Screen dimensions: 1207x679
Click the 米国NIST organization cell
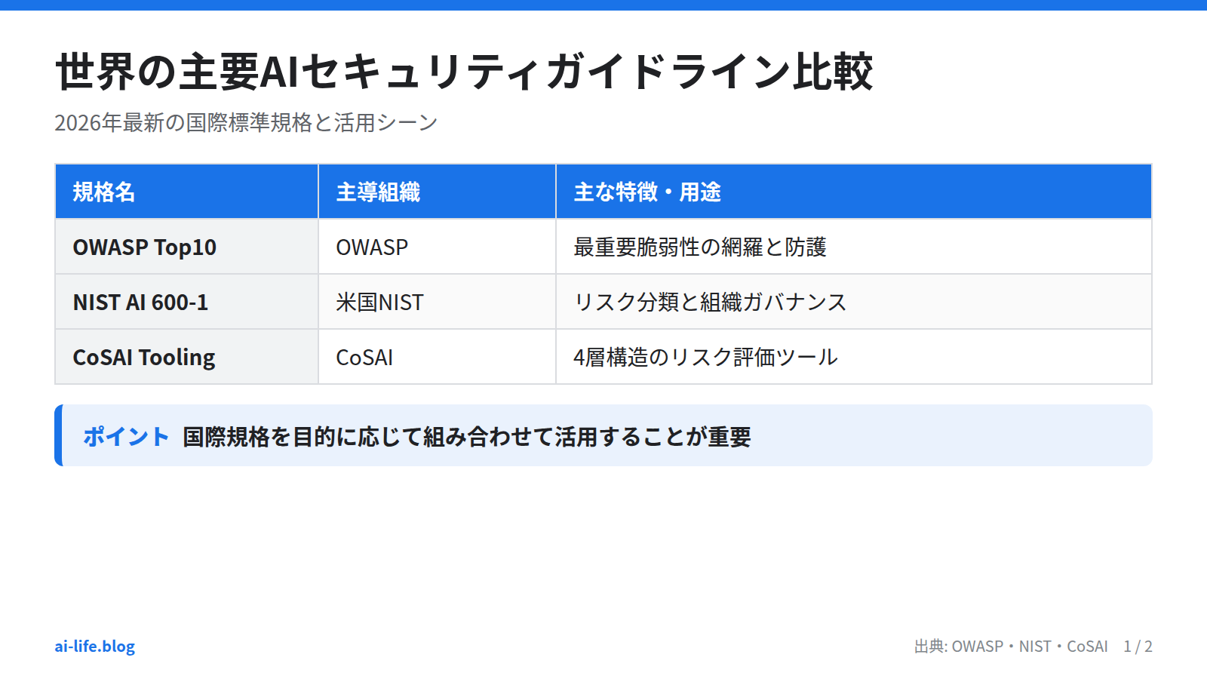tap(437, 302)
